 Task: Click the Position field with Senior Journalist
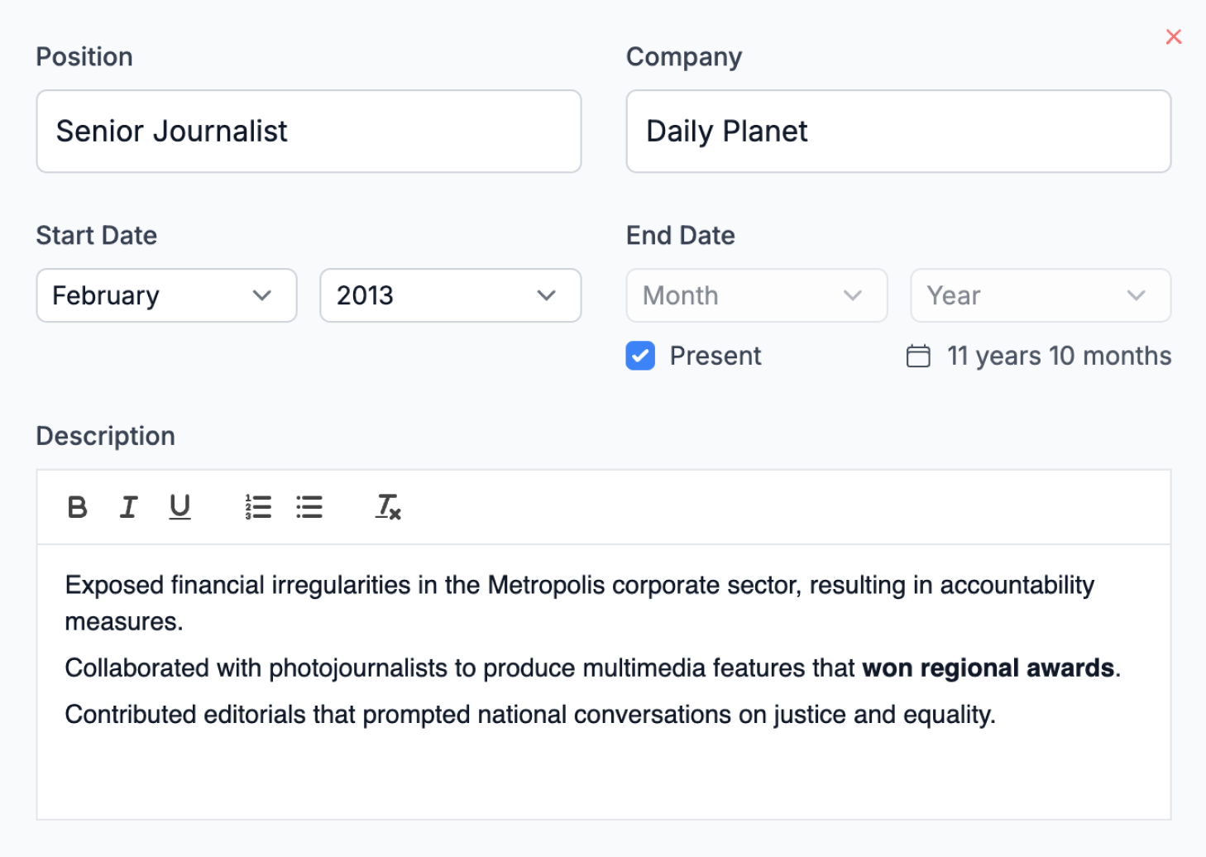click(309, 132)
